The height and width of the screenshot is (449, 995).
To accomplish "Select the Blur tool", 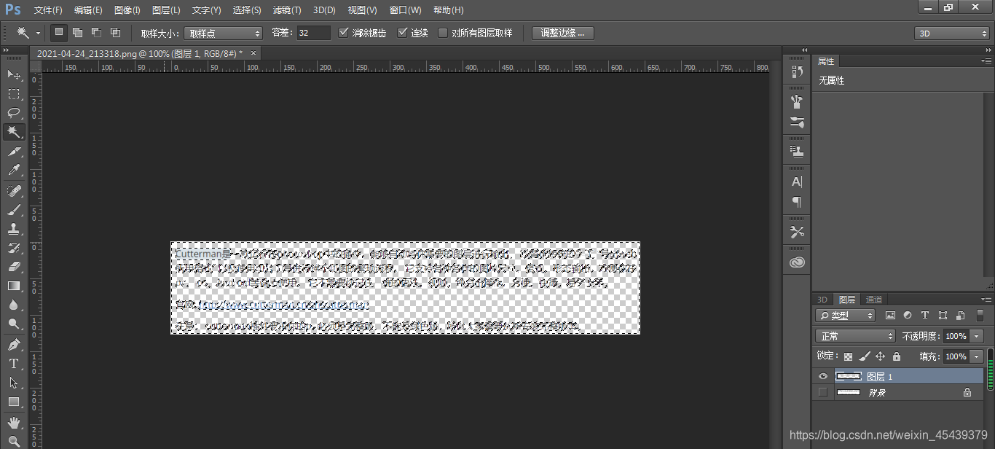I will click(x=14, y=305).
